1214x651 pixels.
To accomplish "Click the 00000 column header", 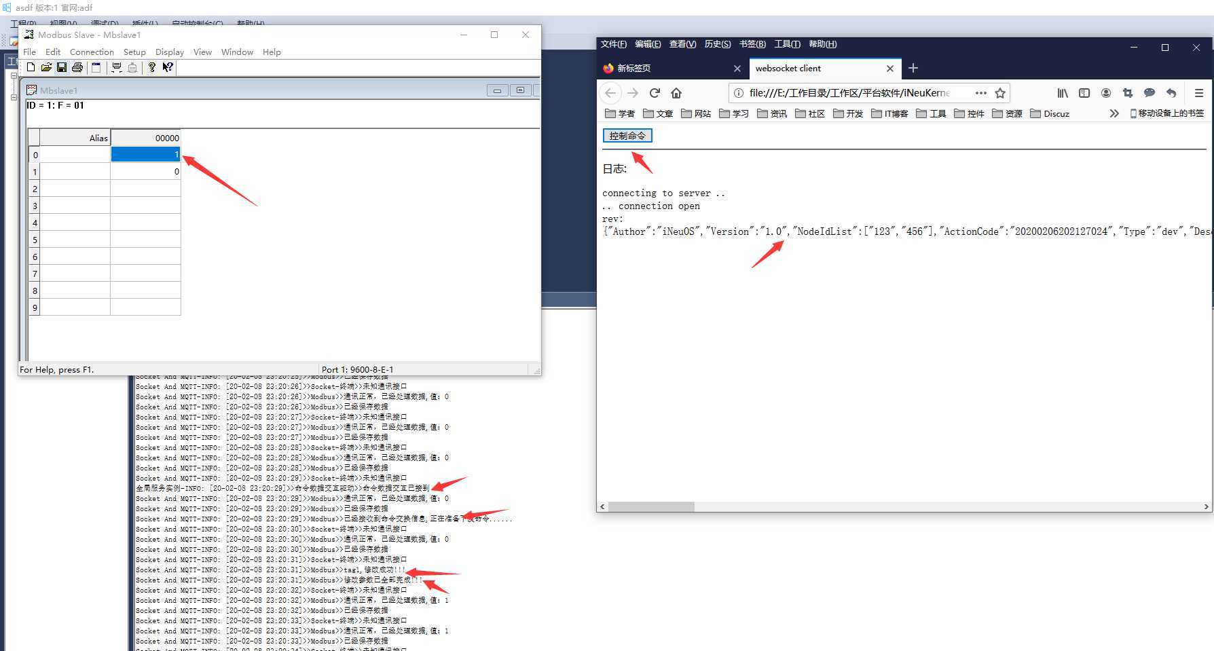I will point(146,138).
